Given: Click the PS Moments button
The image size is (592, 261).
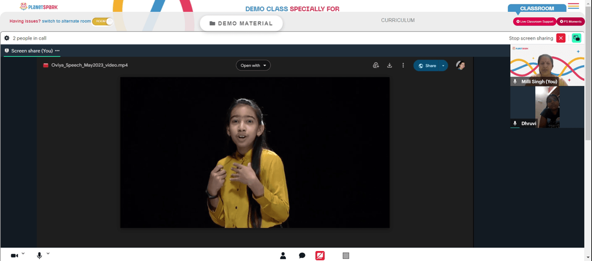Looking at the screenshot, I should [571, 21].
